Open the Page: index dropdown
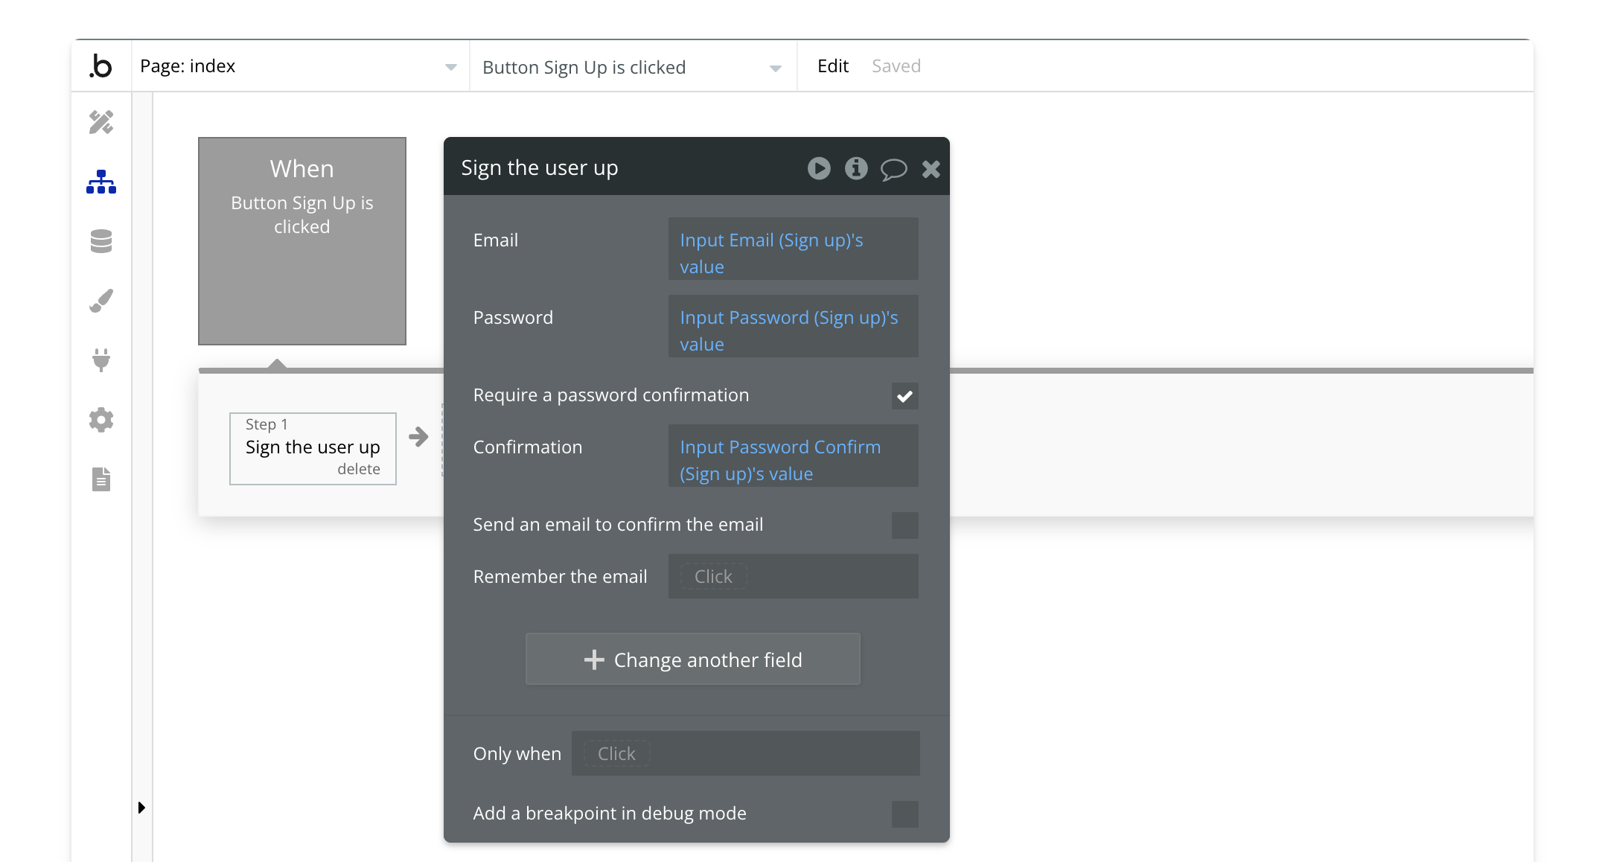 (298, 66)
